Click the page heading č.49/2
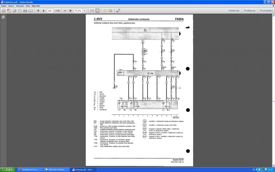The height and width of the screenshot is (172, 275). pos(98,19)
